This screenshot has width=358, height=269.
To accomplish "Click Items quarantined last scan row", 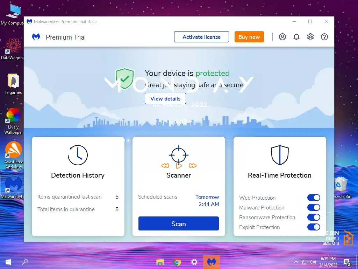I will pos(78,197).
